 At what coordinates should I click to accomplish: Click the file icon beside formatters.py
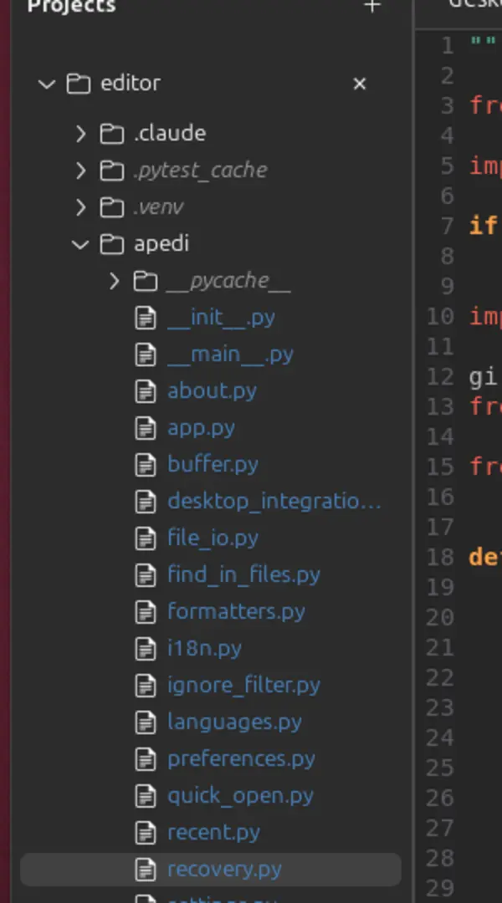146,613
